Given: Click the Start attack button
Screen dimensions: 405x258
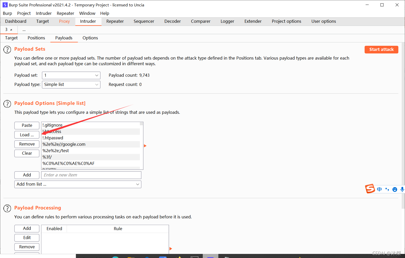Looking at the screenshot, I should 381,50.
